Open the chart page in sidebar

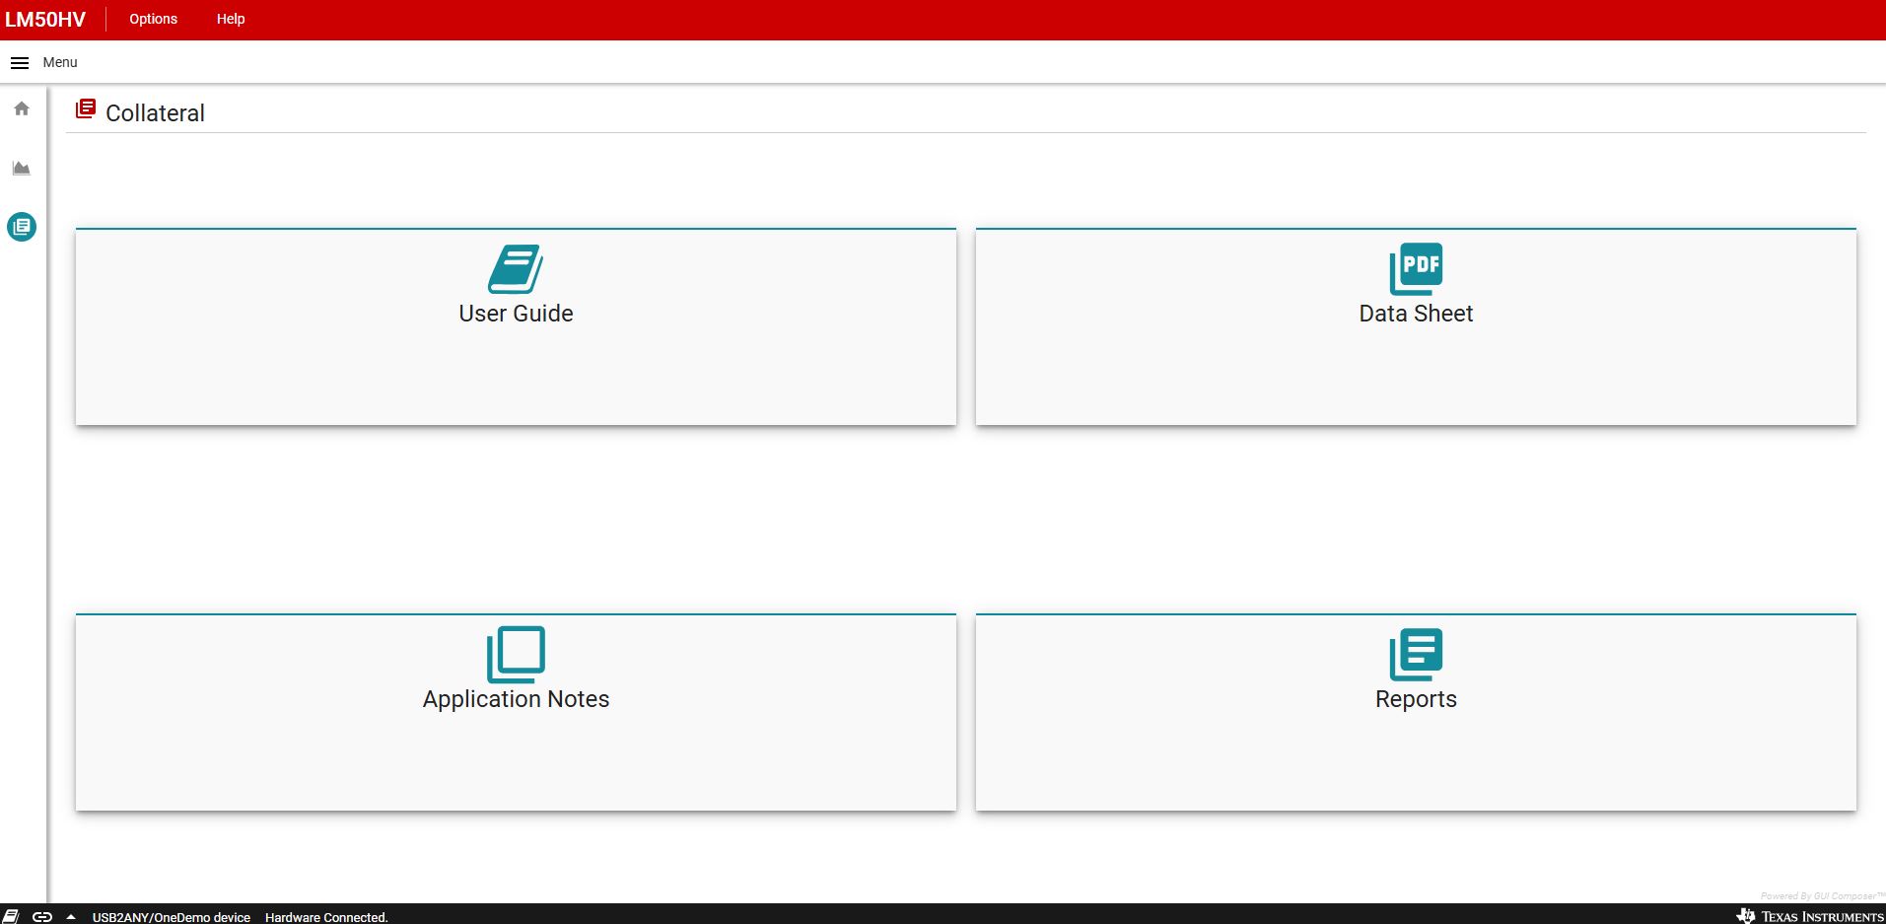tap(22, 169)
